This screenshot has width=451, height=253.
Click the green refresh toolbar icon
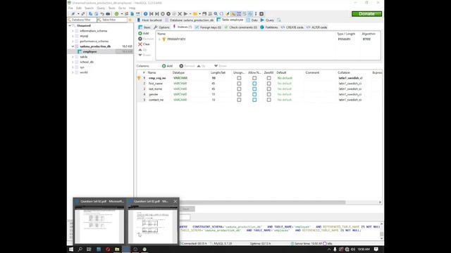[116, 14]
